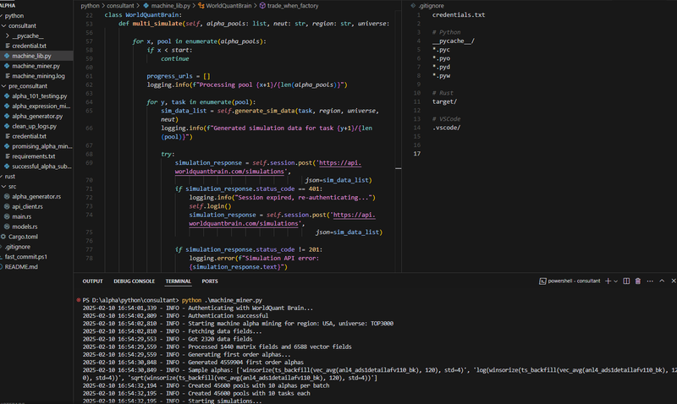
Task: Collapse the consultant folder chevron
Action: pos(4,26)
